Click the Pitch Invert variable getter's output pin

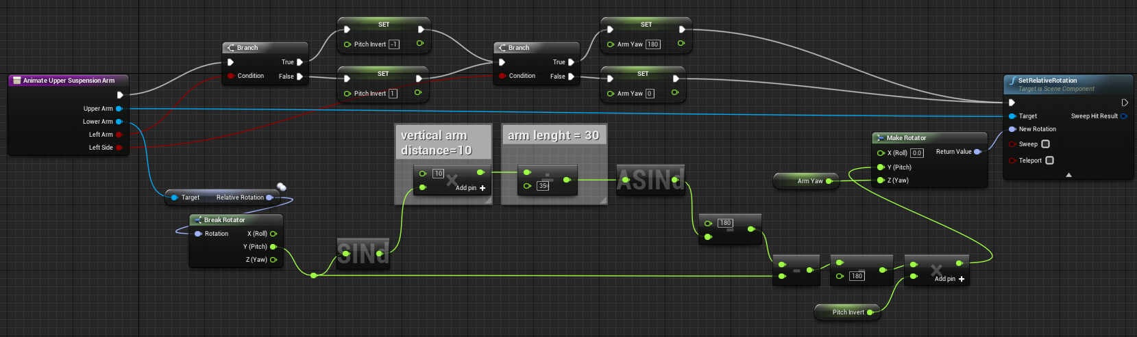[870, 312]
